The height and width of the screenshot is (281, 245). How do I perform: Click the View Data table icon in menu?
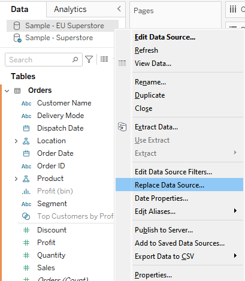pyautogui.click(x=122, y=64)
